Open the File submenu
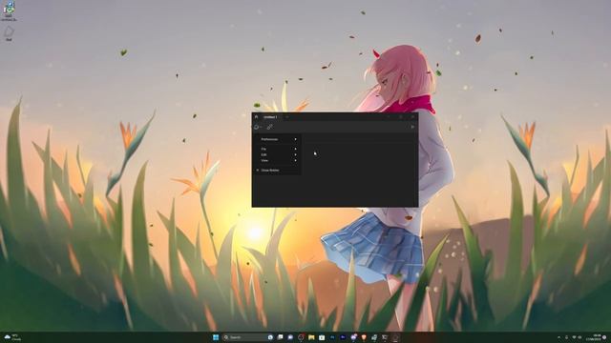The width and height of the screenshot is (611, 343). (278, 149)
